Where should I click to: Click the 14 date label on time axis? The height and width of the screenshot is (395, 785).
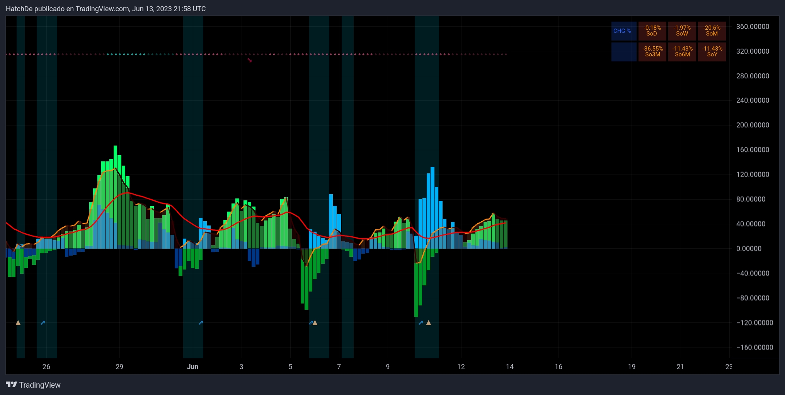510,367
